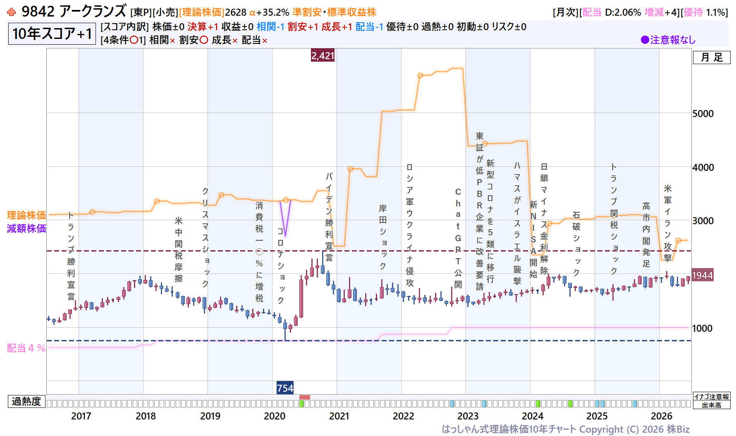Viewport: 736px width, 436px height.
Task: Click the 高市内閣発足 annotation
Action: (646, 235)
